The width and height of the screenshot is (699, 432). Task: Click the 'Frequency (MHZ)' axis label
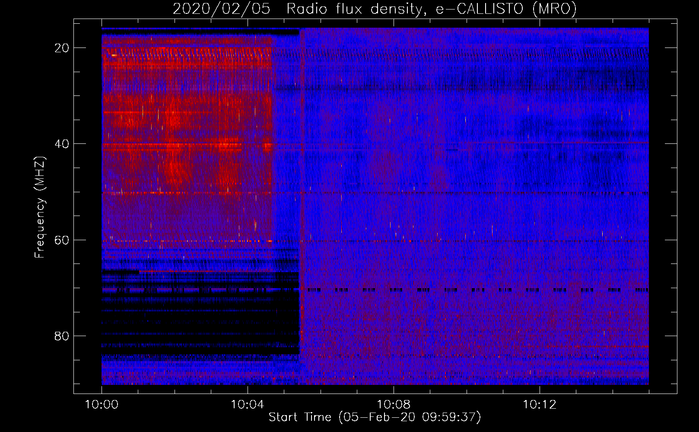pyautogui.click(x=40, y=207)
